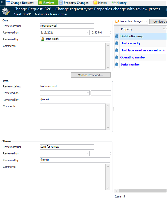This screenshot has width=167, height=200.
Task: Click the double-chevron icon left of the tabs
Action: tap(2, 3)
